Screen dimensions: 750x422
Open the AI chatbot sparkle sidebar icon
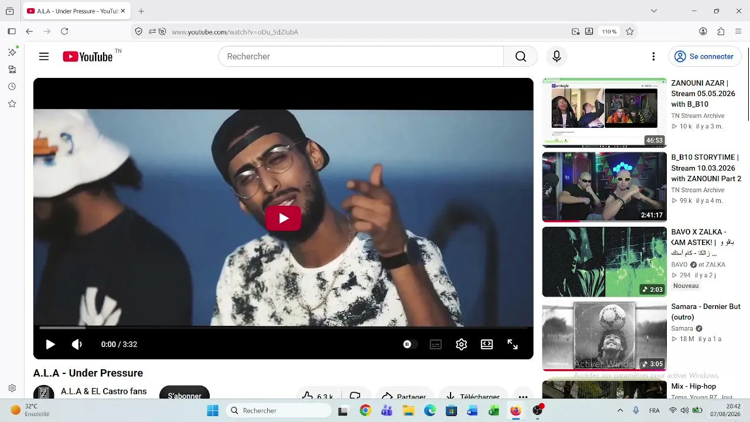[12, 52]
